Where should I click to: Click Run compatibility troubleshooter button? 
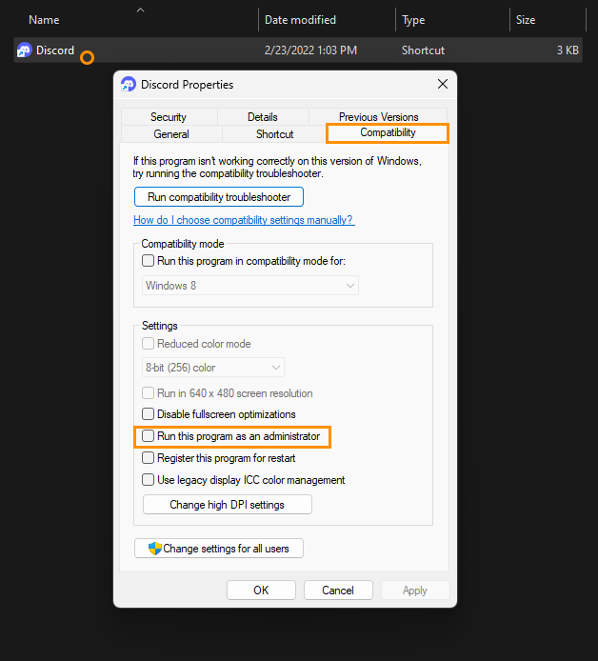point(219,197)
